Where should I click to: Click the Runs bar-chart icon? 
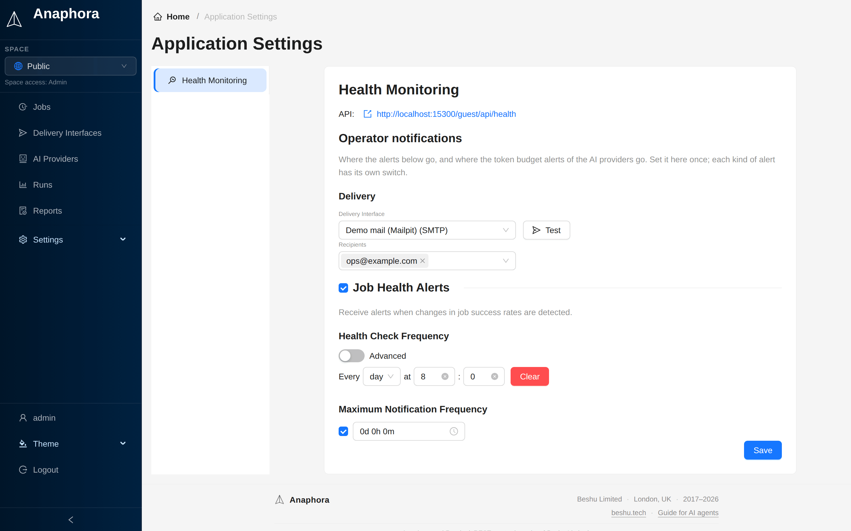coord(23,185)
